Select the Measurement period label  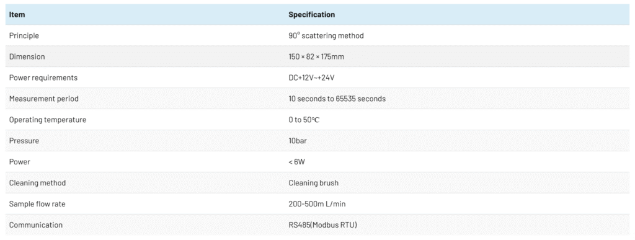(x=44, y=99)
